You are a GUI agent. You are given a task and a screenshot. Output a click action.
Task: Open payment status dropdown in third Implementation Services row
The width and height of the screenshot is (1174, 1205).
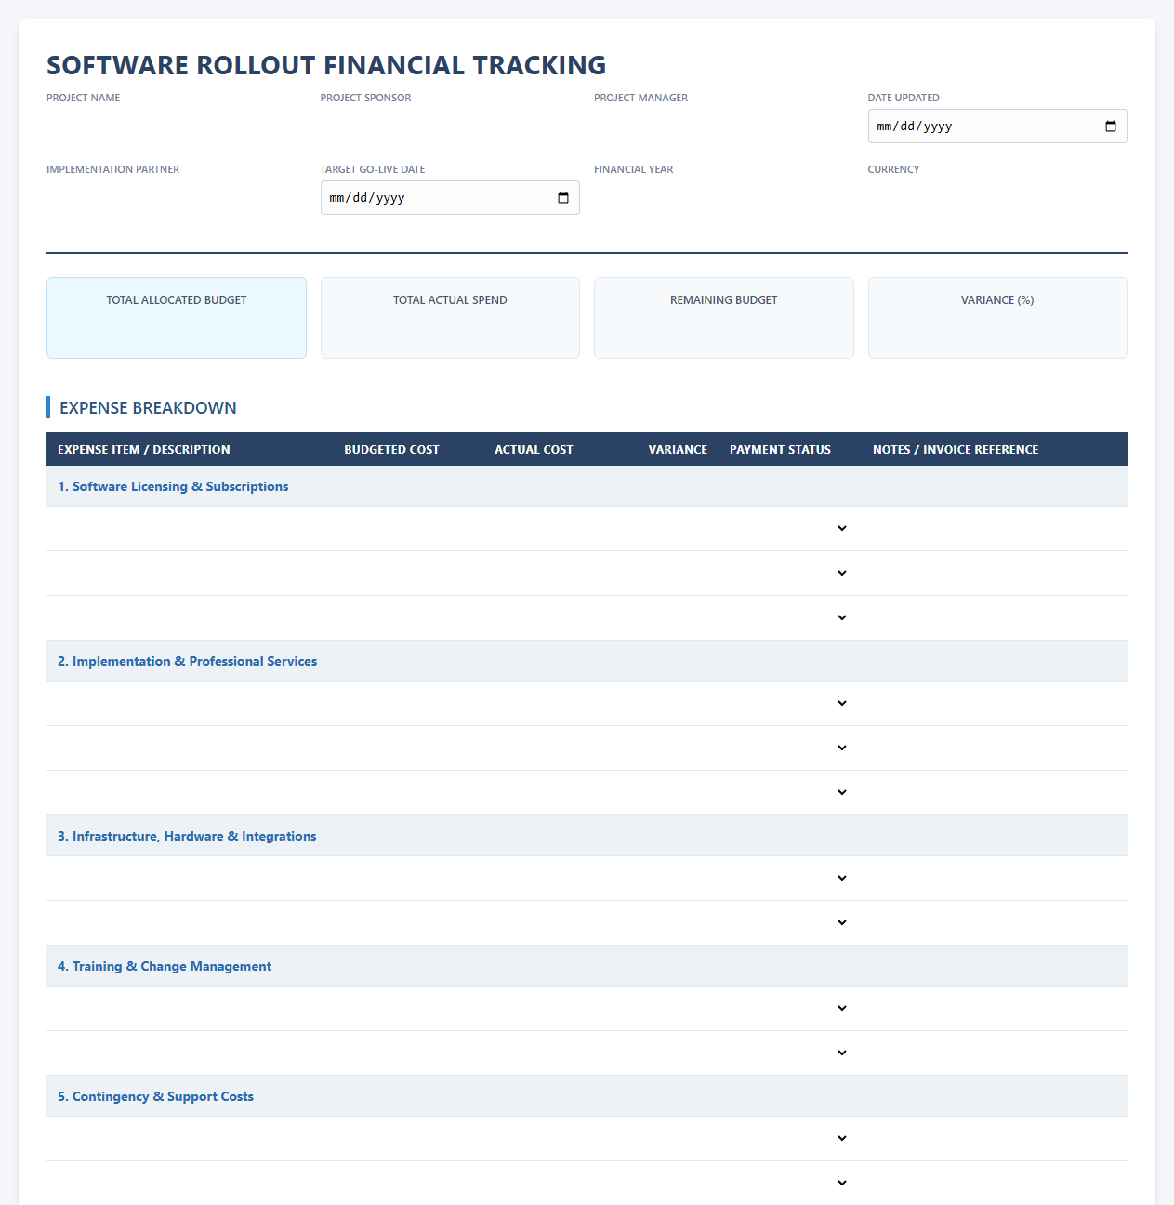click(x=790, y=792)
